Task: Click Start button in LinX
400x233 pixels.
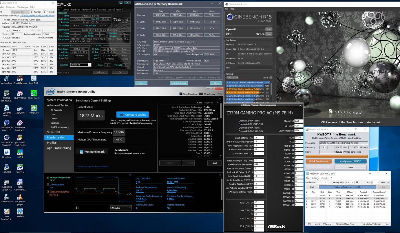Action: pos(312,187)
